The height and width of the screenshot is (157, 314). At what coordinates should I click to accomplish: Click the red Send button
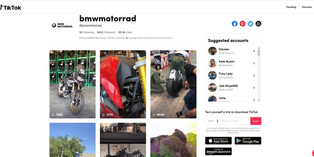click(256, 121)
